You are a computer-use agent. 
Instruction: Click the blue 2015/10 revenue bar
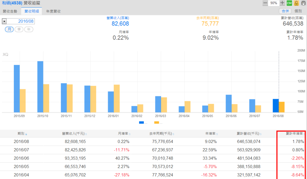pyautogui.click(x=40, y=87)
